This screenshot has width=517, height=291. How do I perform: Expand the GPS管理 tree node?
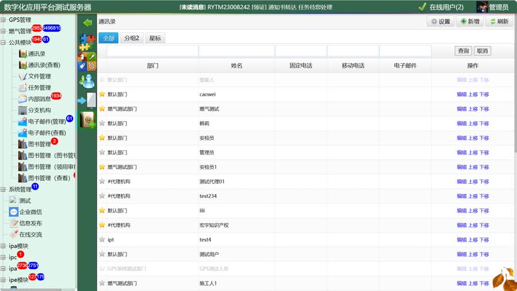3,20
